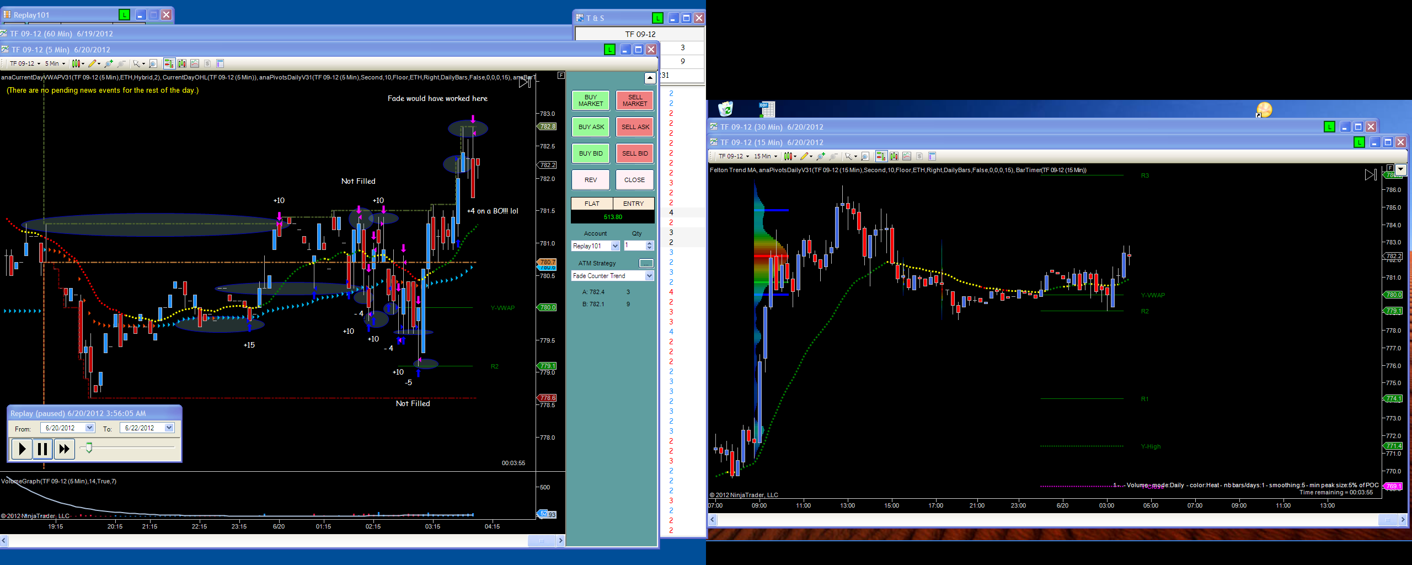
Task: Open price scale dropdown arrow on 15 Min chart
Action: 1400,169
